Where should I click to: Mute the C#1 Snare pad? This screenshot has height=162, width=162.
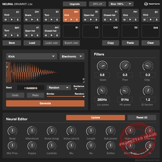(x=26, y=20)
